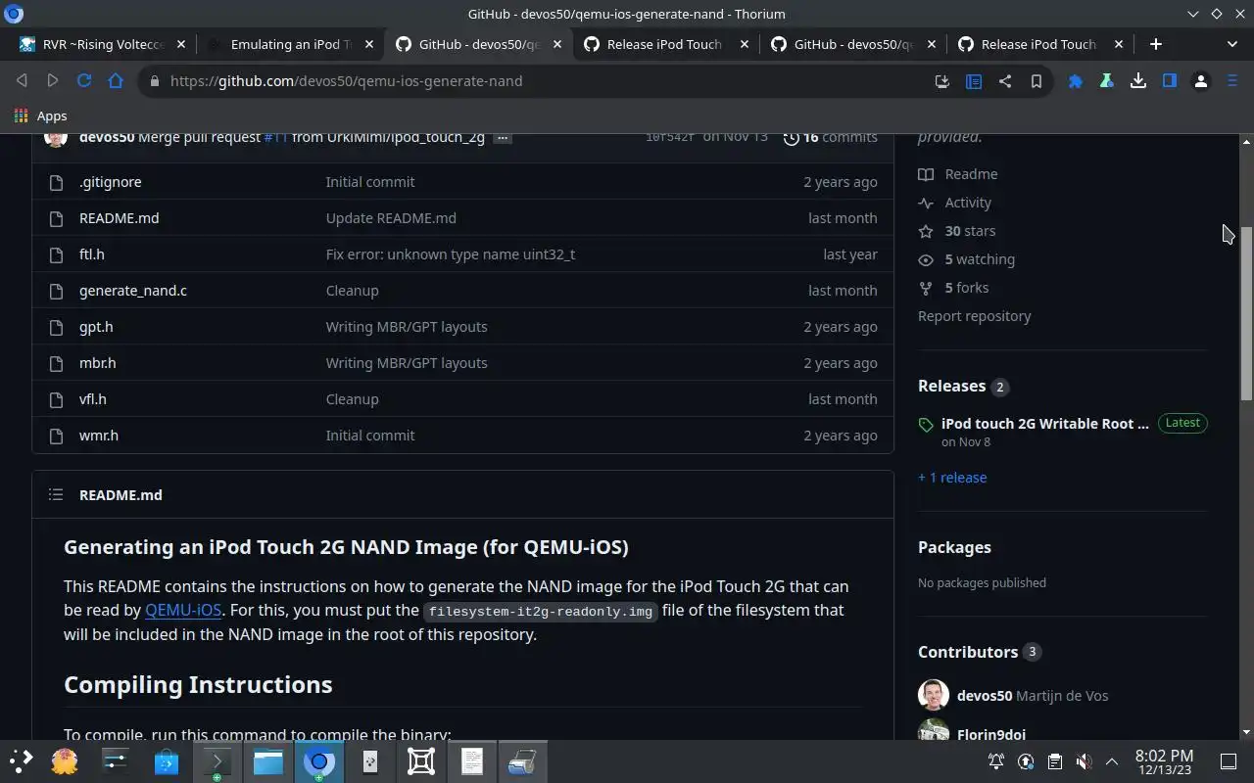Click the install app icon in address bar
The height and width of the screenshot is (783, 1254).
942,81
